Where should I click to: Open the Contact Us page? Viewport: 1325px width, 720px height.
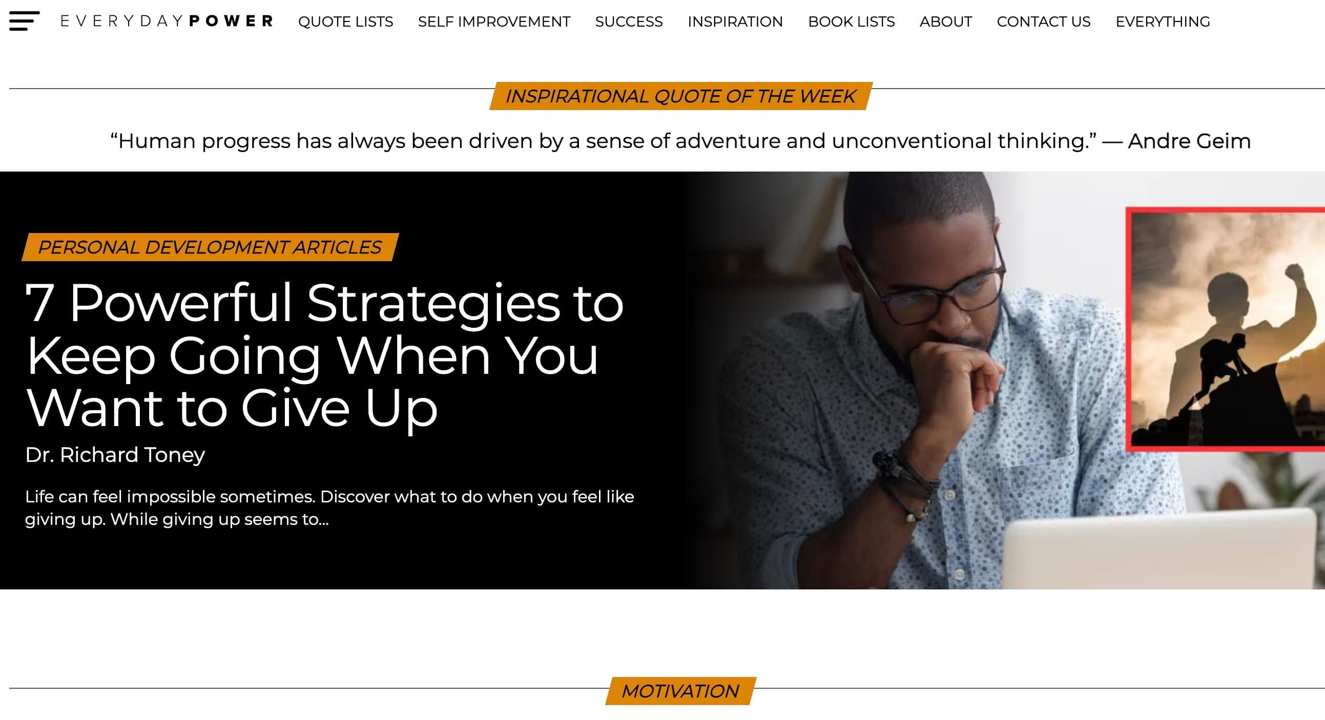pyautogui.click(x=1043, y=22)
